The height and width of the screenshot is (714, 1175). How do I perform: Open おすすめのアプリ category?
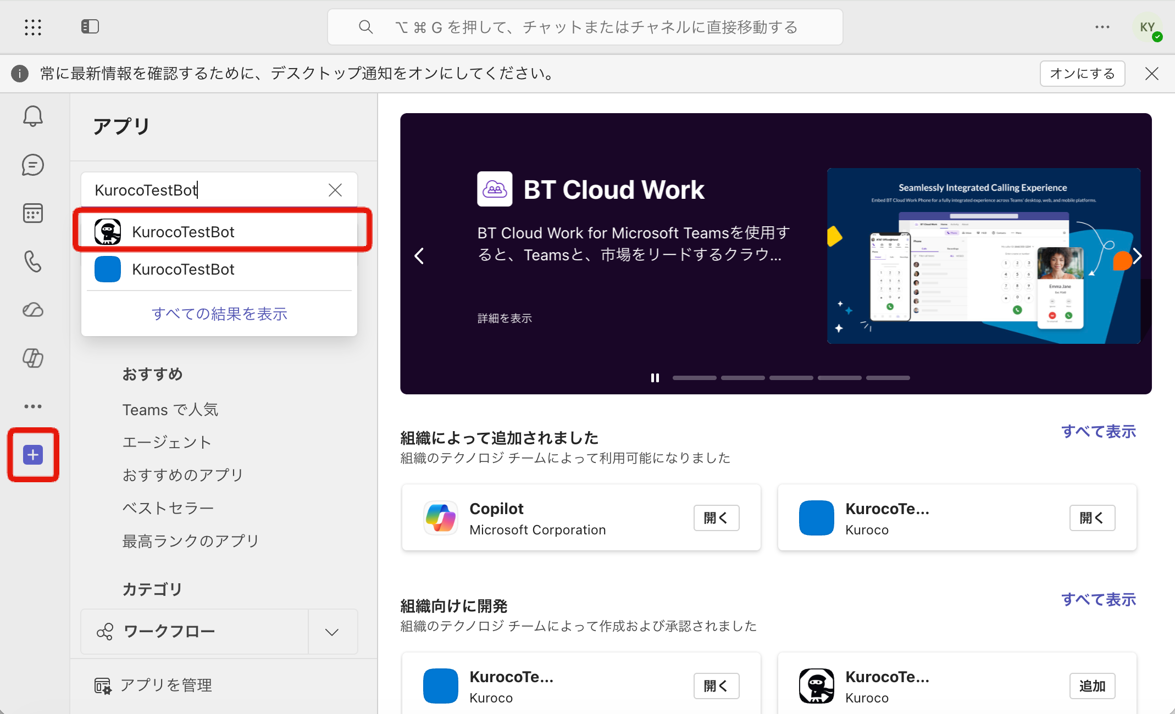(x=183, y=475)
